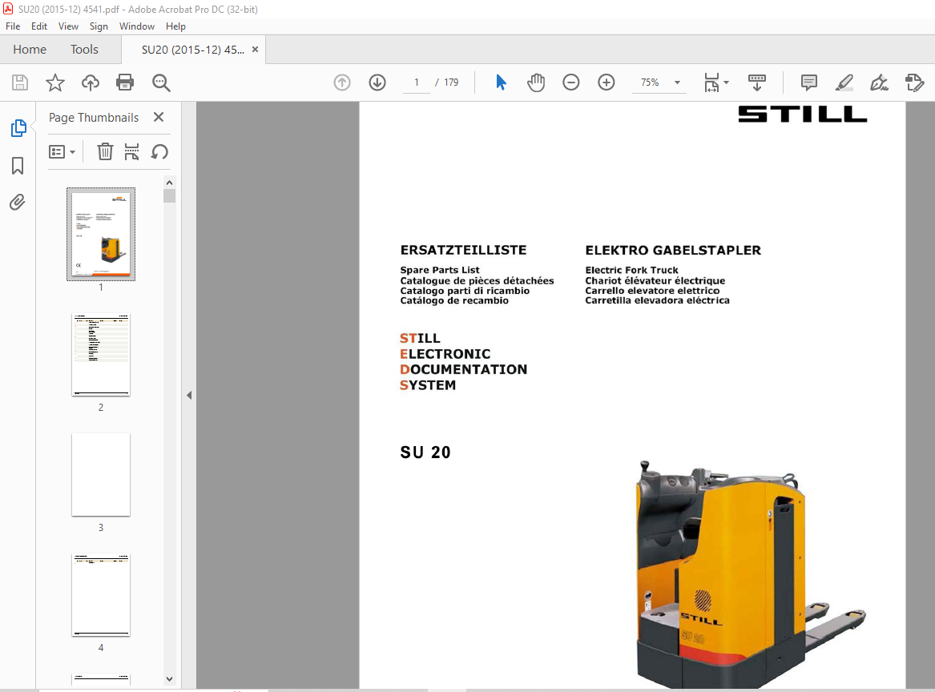Image resolution: width=935 pixels, height=692 pixels.
Task: Open the Bookmarks panel icon
Action: [x=18, y=166]
